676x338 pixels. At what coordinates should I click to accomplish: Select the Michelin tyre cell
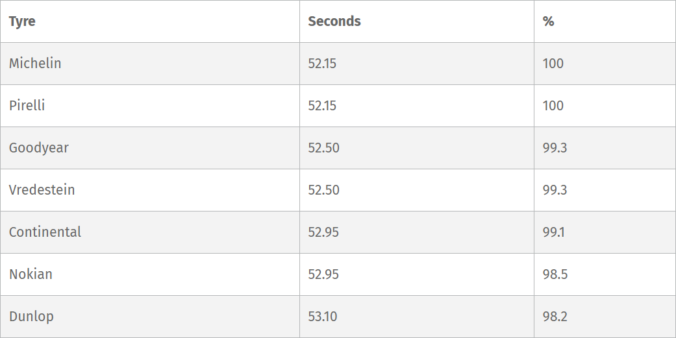point(35,64)
